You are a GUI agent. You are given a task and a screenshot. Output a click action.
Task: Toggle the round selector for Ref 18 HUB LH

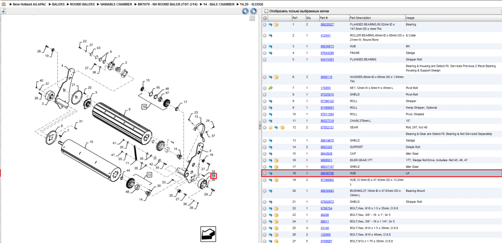265,173
